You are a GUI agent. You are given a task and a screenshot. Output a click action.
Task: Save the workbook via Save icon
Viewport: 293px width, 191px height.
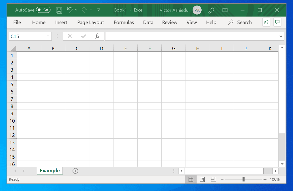click(59, 10)
